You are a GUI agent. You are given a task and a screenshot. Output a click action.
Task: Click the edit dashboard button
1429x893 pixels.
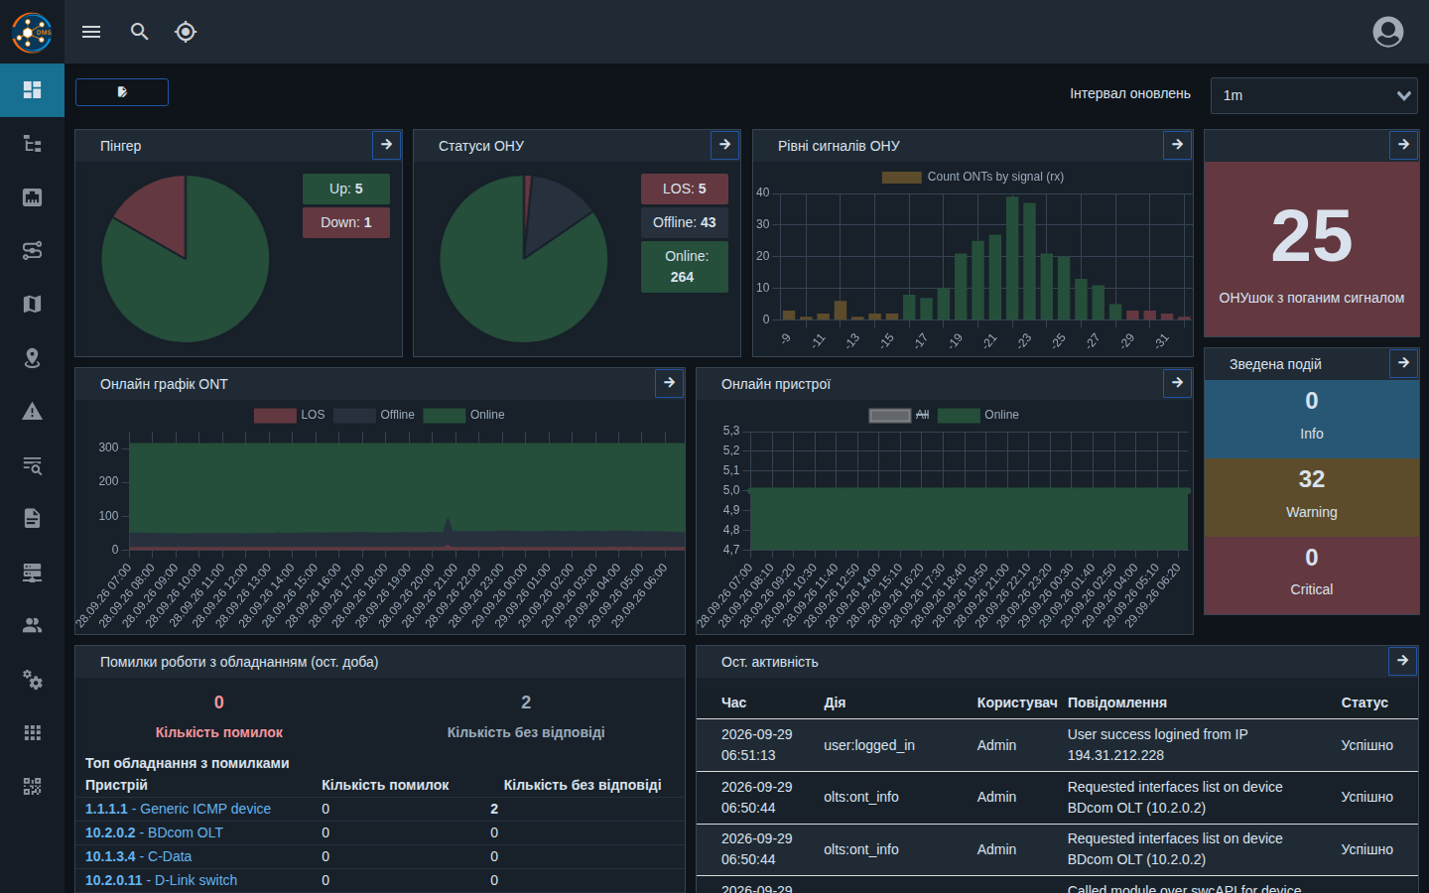pyautogui.click(x=122, y=92)
